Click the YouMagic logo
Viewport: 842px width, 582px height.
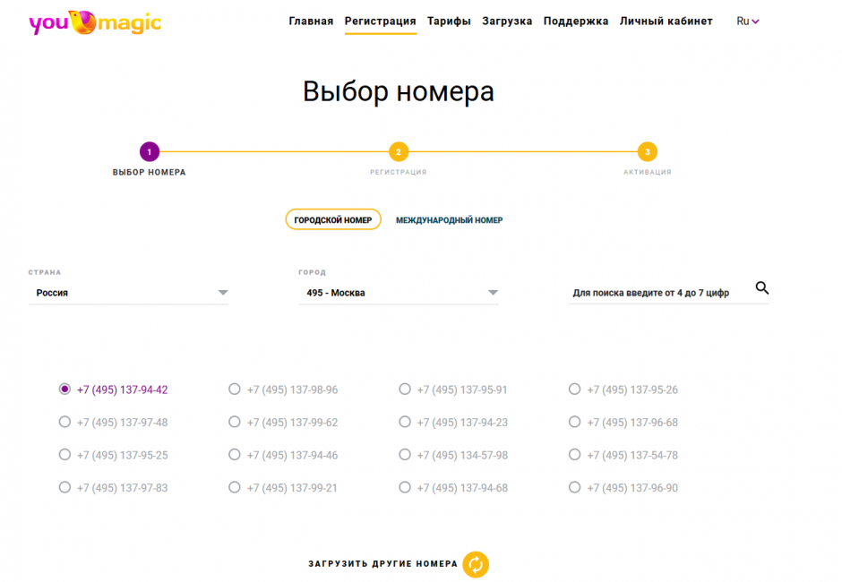coord(95,21)
